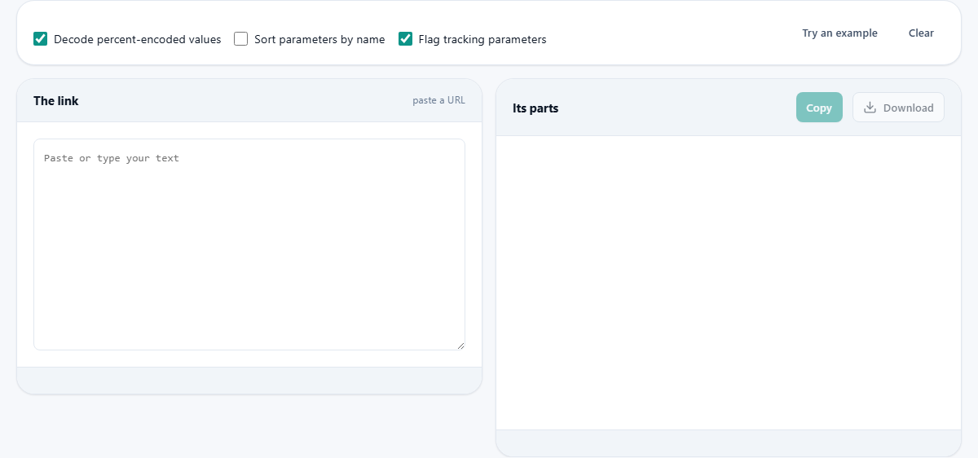The height and width of the screenshot is (458, 978).
Task: Uncheck Decode percent-encoded values checkbox
Action: click(x=40, y=39)
